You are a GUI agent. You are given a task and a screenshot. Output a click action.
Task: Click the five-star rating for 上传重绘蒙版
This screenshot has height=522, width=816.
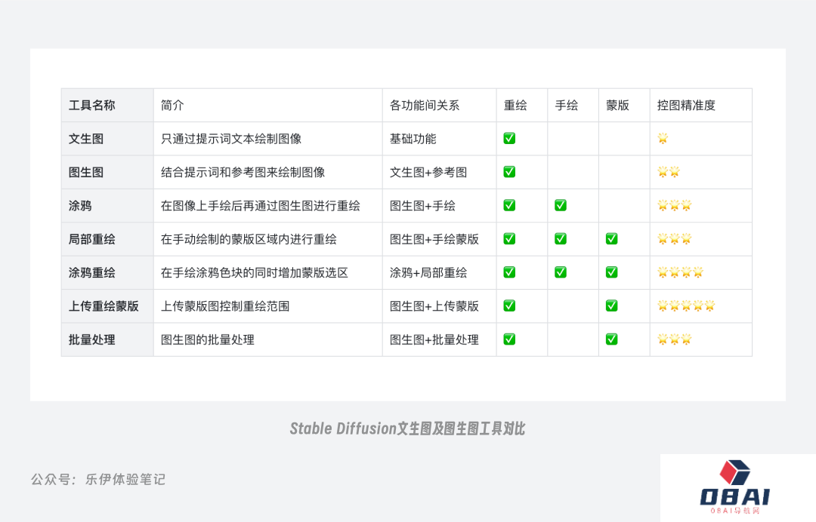pyautogui.click(x=686, y=306)
